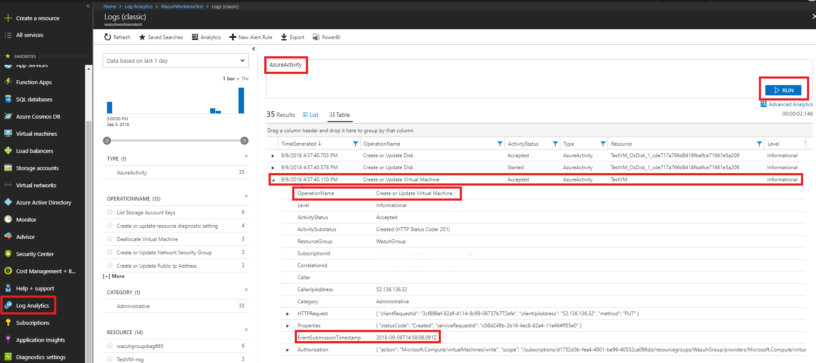The width and height of the screenshot is (816, 363).
Task: Expand the Properties field
Action: click(287, 326)
